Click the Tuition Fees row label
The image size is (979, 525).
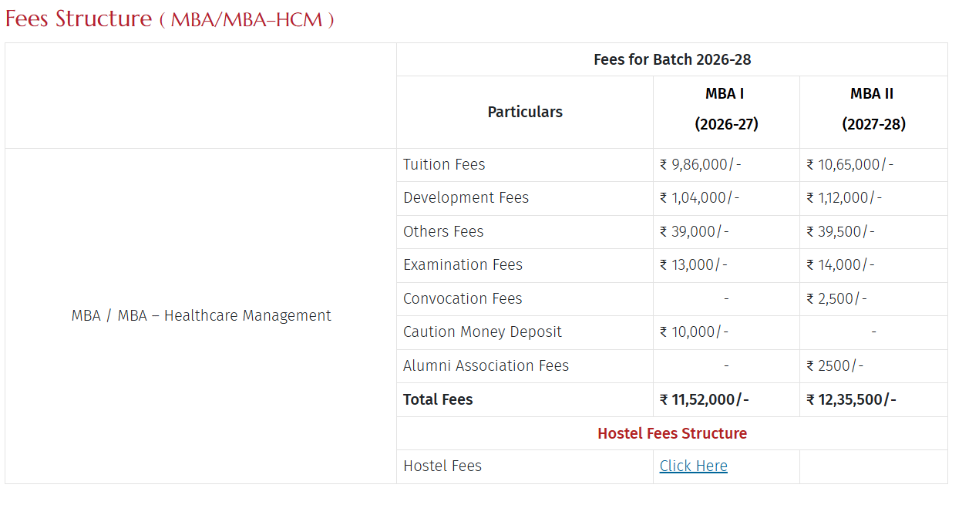[444, 164]
